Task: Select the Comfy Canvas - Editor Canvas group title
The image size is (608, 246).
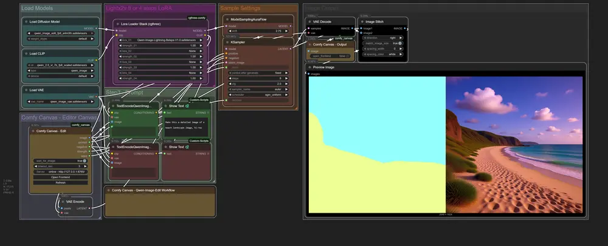Action: pyautogui.click(x=59, y=118)
